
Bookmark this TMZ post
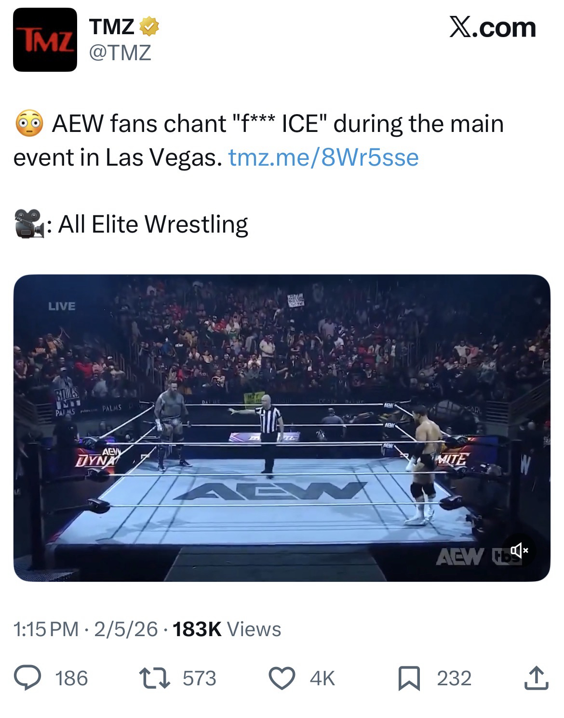pos(409,678)
